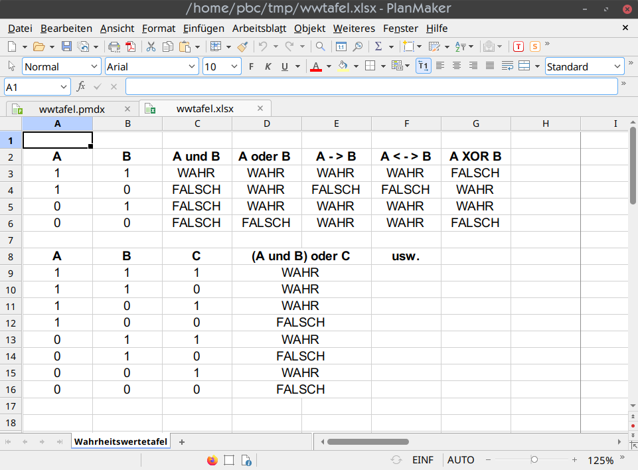Expand the underline style arrow
This screenshot has height=470, width=638.
click(x=298, y=66)
